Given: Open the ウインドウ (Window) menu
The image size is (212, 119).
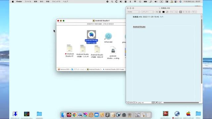Looking at the screenshot, I should pyautogui.click(x=56, y=2).
